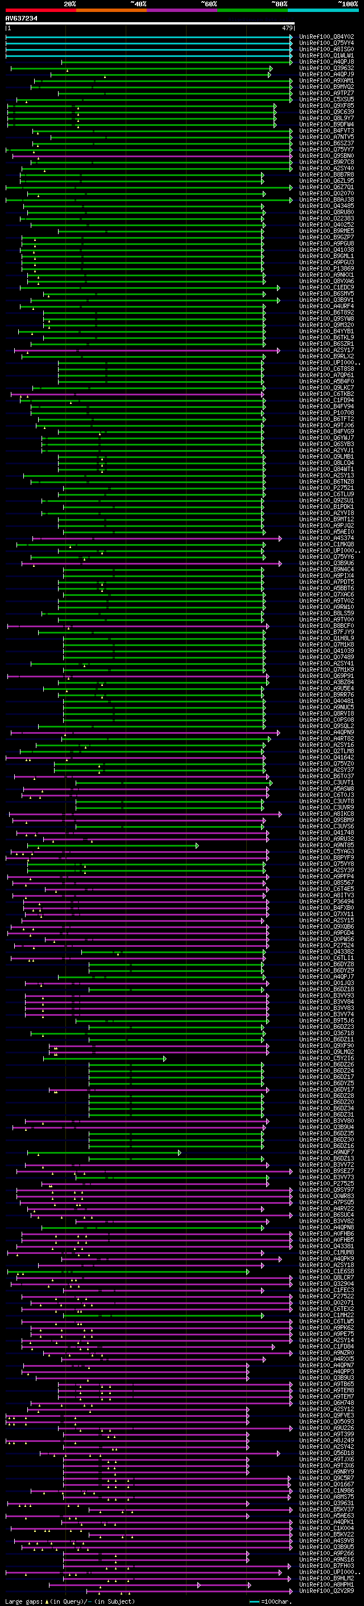Viewport: 364px width, 1606px height.
Task: Select the cyan alignment bar for UniRef100_A8ISG0
Action: [150, 49]
